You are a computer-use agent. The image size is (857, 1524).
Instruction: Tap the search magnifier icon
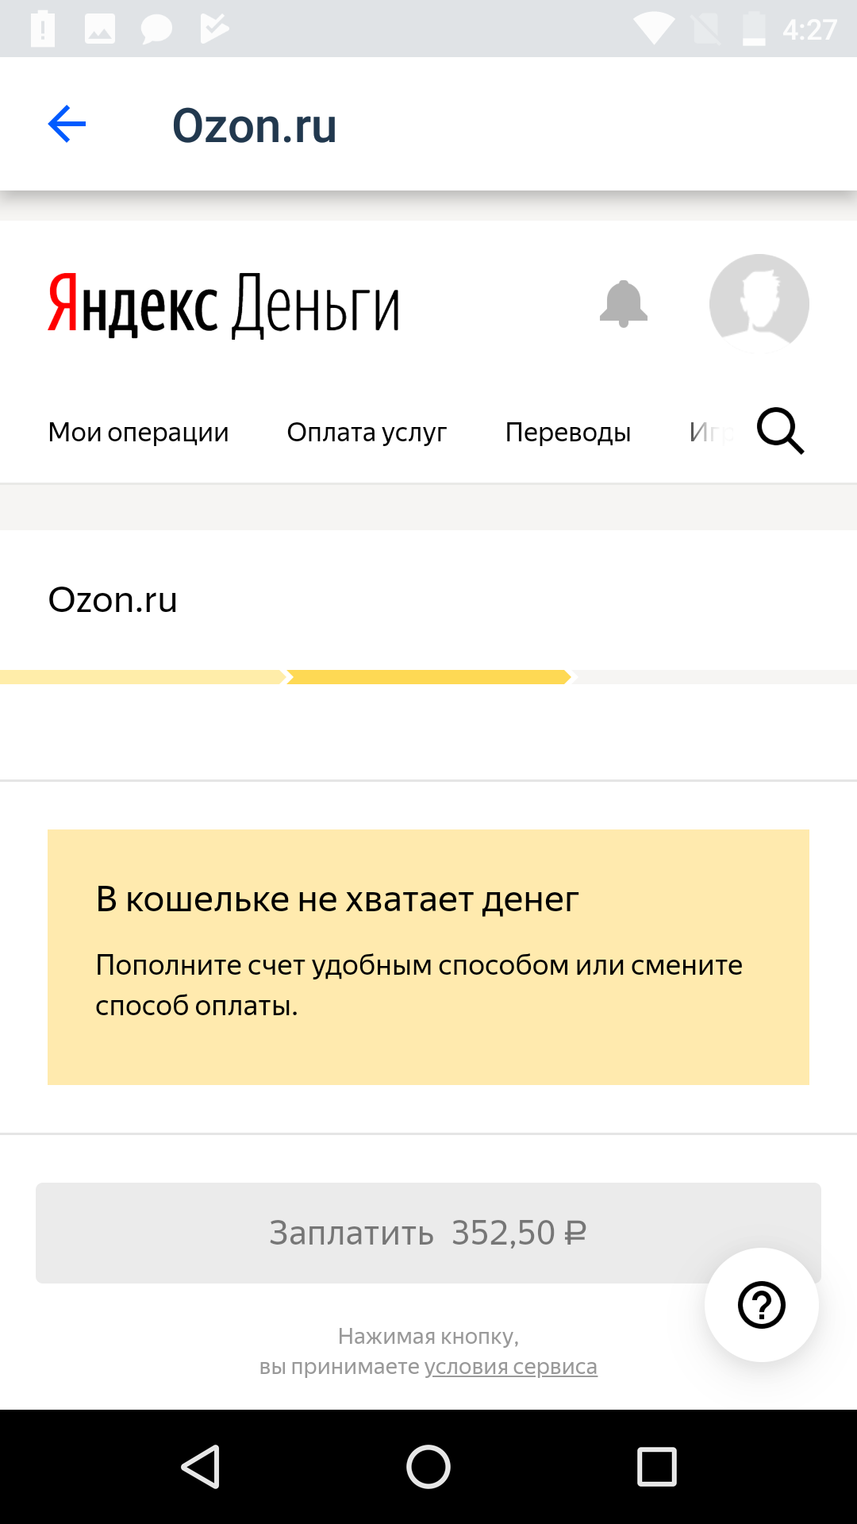(781, 431)
